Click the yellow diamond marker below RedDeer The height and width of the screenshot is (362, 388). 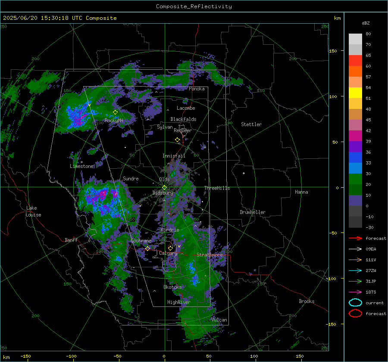click(177, 140)
